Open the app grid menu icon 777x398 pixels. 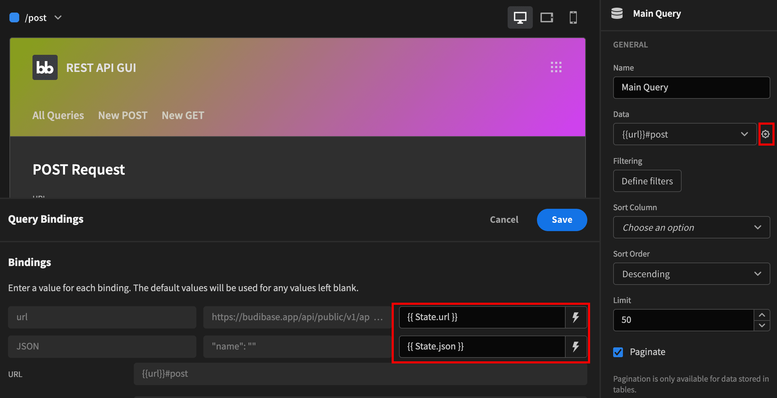(x=556, y=67)
